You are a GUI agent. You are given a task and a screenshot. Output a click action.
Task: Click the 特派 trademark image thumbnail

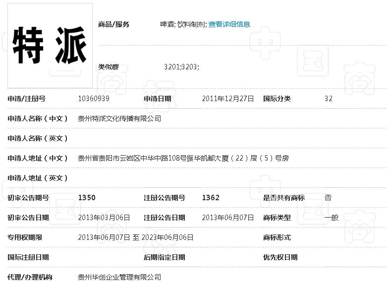click(50, 46)
